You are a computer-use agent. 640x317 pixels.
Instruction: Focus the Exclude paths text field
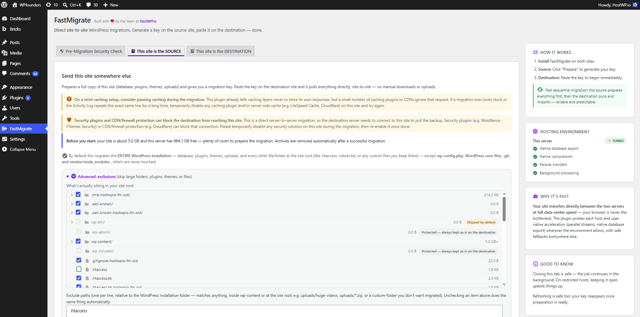point(284,311)
